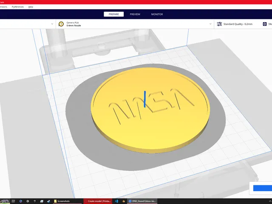Image resolution: width=272 pixels, height=204 pixels.
Task: Open the Help menu
Action: (x=31, y=7)
